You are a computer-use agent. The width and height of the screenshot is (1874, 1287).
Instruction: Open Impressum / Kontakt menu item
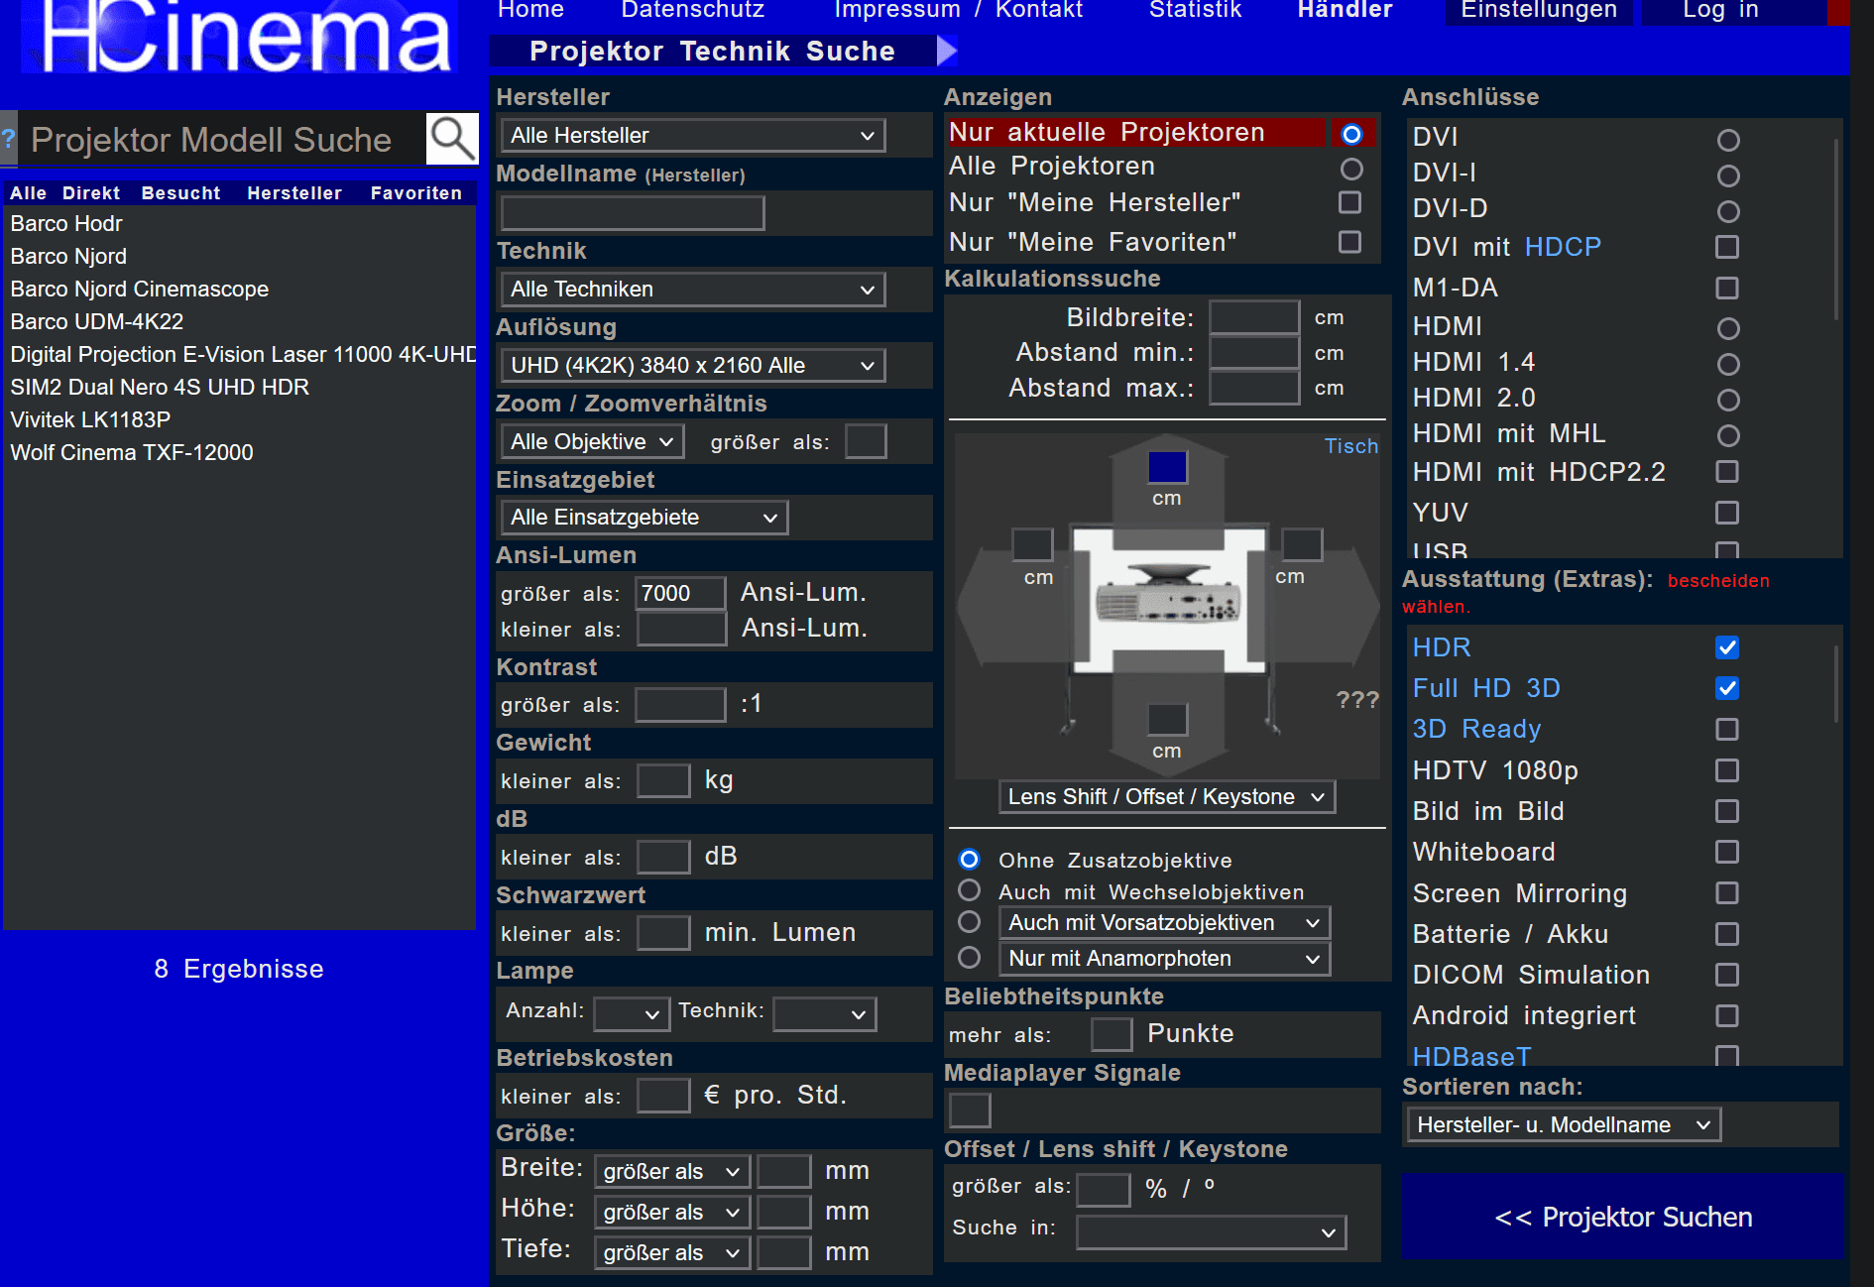[958, 10]
